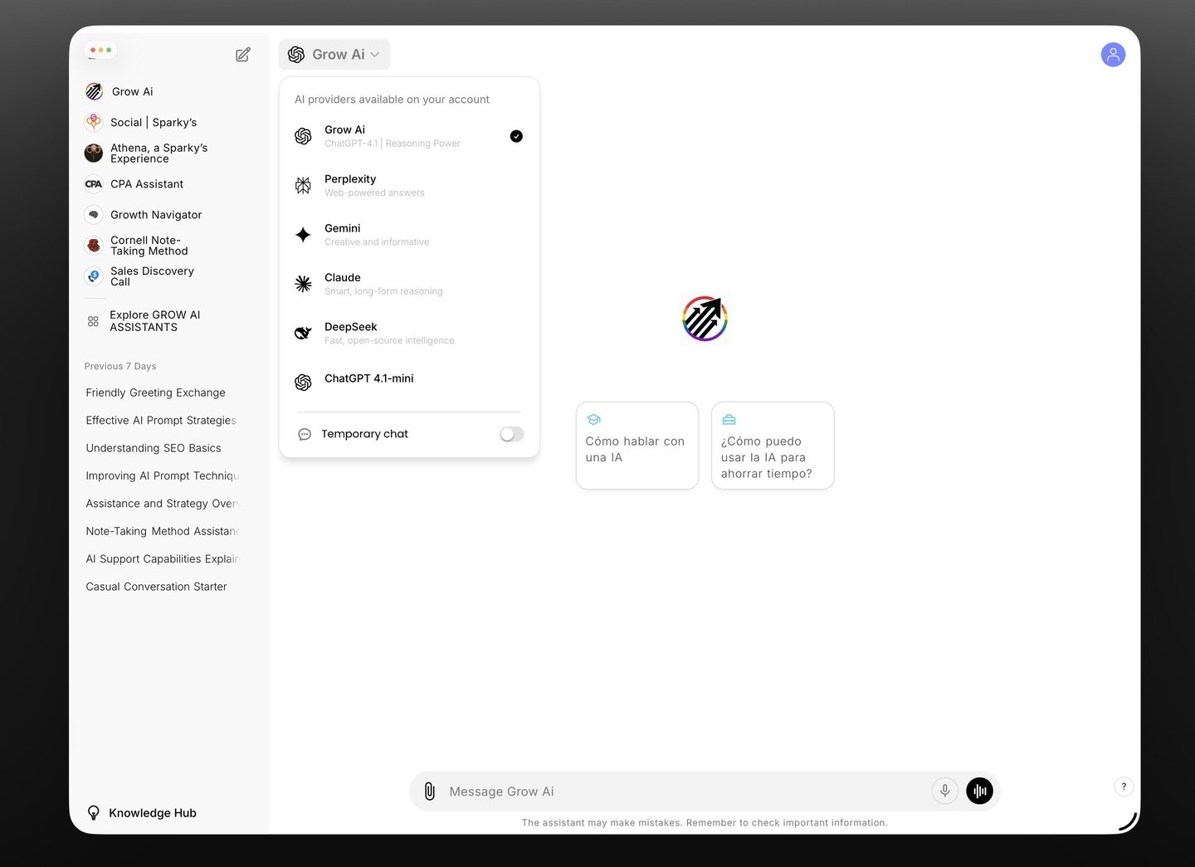Open Improving AI Prompt Techniques chat

coord(163,475)
